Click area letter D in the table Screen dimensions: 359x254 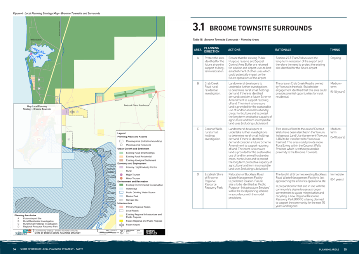(198, 174)
